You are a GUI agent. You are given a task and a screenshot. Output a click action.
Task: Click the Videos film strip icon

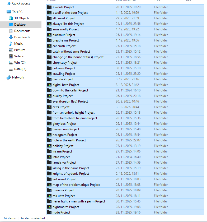point(11,56)
